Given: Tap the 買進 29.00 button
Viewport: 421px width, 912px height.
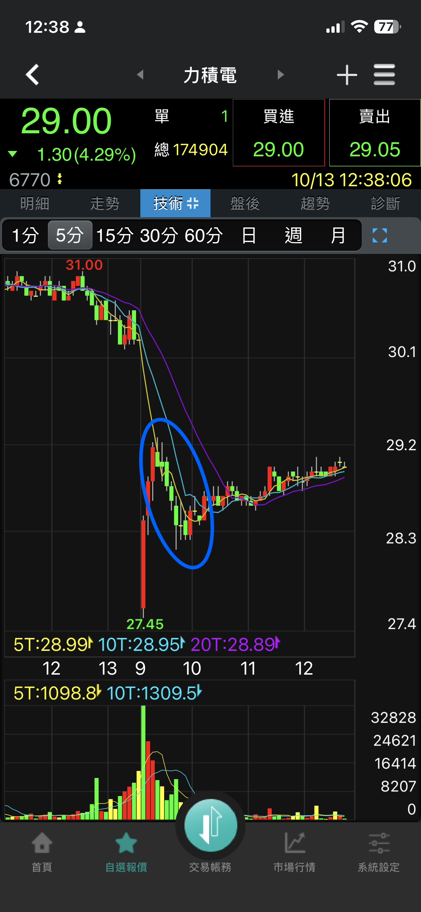Looking at the screenshot, I should coord(279,133).
